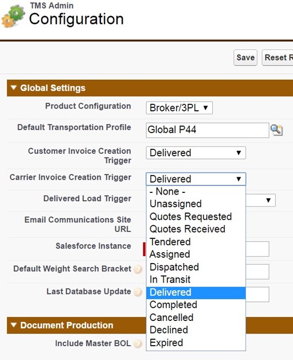Click the Reset button
Image resolution: width=293 pixels, height=360 pixels.
278,57
